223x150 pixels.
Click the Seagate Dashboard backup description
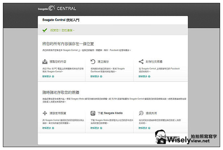108,70
